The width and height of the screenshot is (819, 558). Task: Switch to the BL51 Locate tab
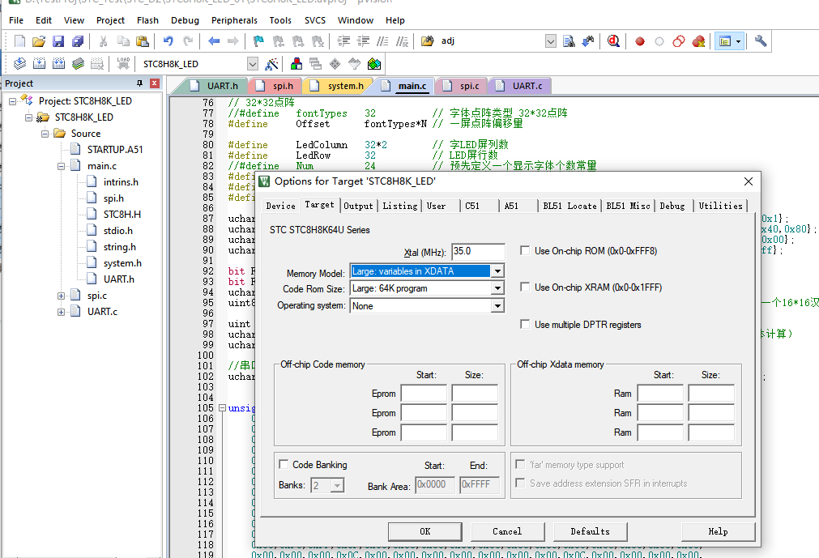click(569, 206)
